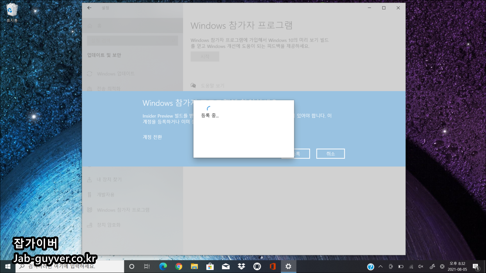The width and height of the screenshot is (486, 273).
Task: Minimize the Settings window
Action: pos(369,8)
